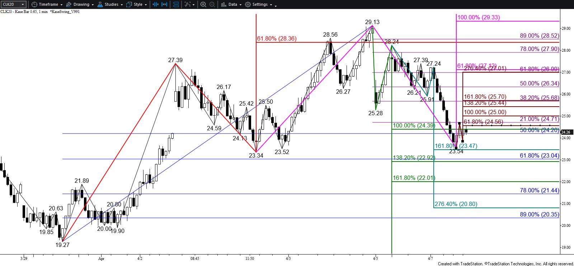Click the 4/7 date on time axis
This screenshot has width=574, height=266.
coord(430,258)
